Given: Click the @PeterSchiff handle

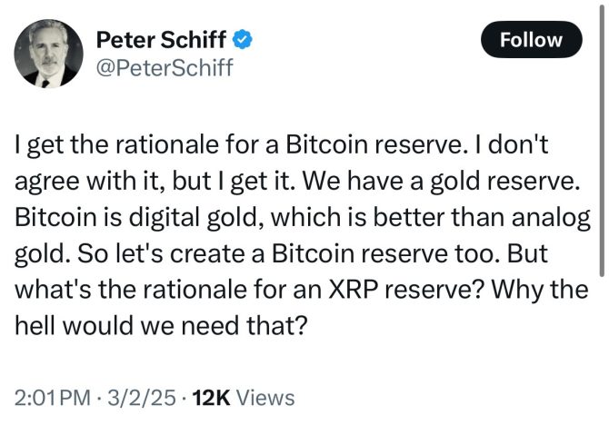Looking at the screenshot, I should (x=164, y=68).
